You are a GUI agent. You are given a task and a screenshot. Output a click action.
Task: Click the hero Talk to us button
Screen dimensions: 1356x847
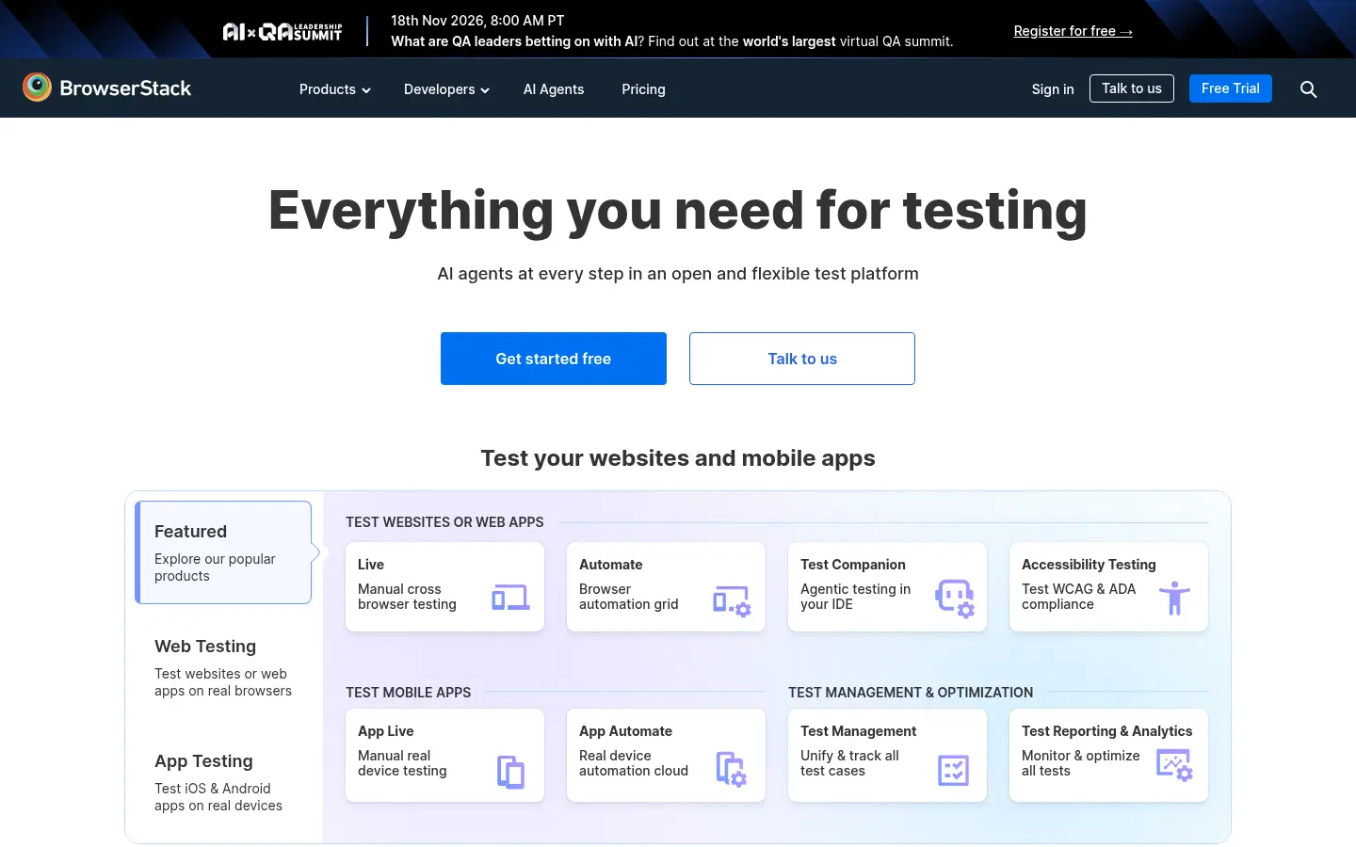[x=802, y=359]
